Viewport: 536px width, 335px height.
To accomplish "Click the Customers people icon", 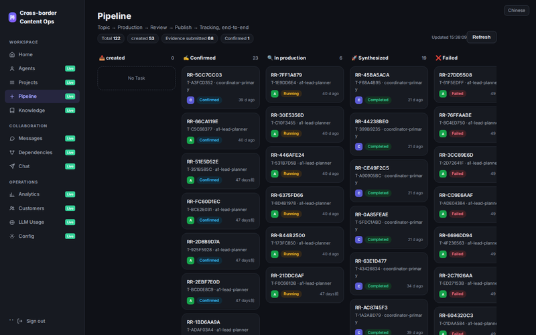I will coord(12,208).
